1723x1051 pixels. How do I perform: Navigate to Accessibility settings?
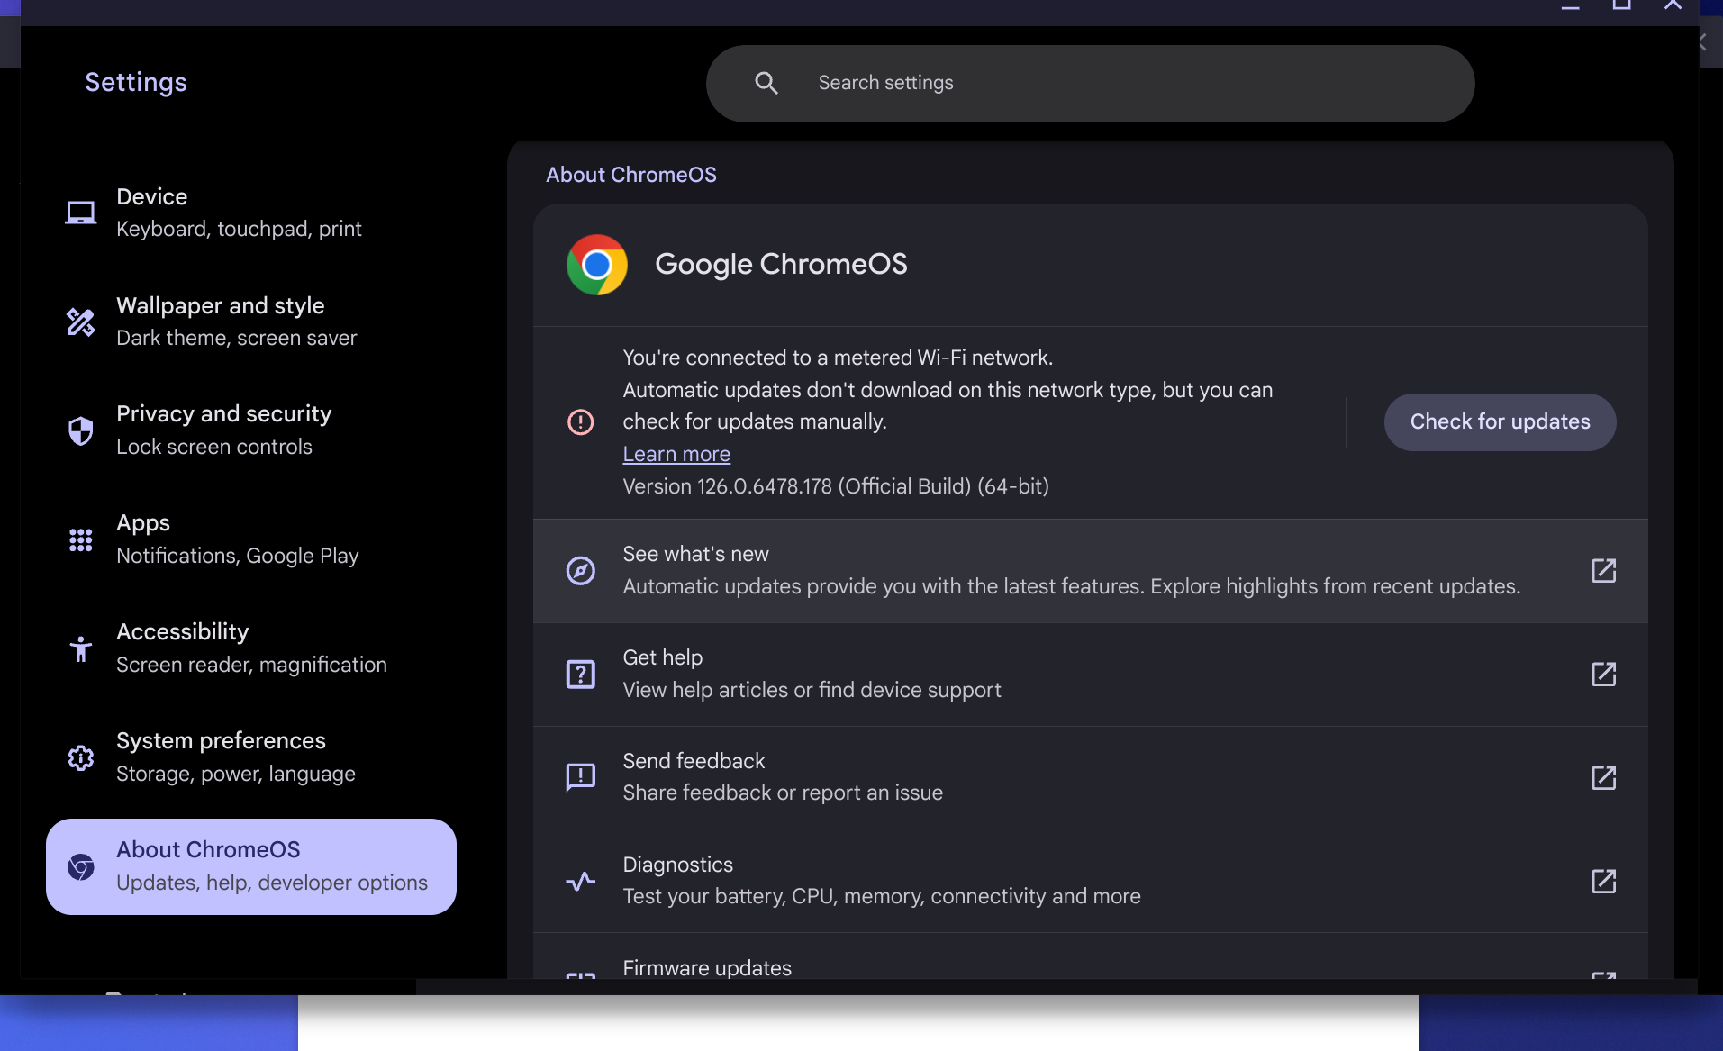250,648
